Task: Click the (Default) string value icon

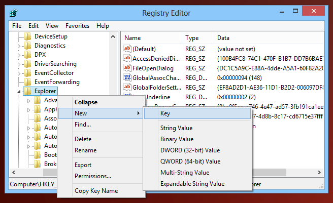Action: (127, 49)
